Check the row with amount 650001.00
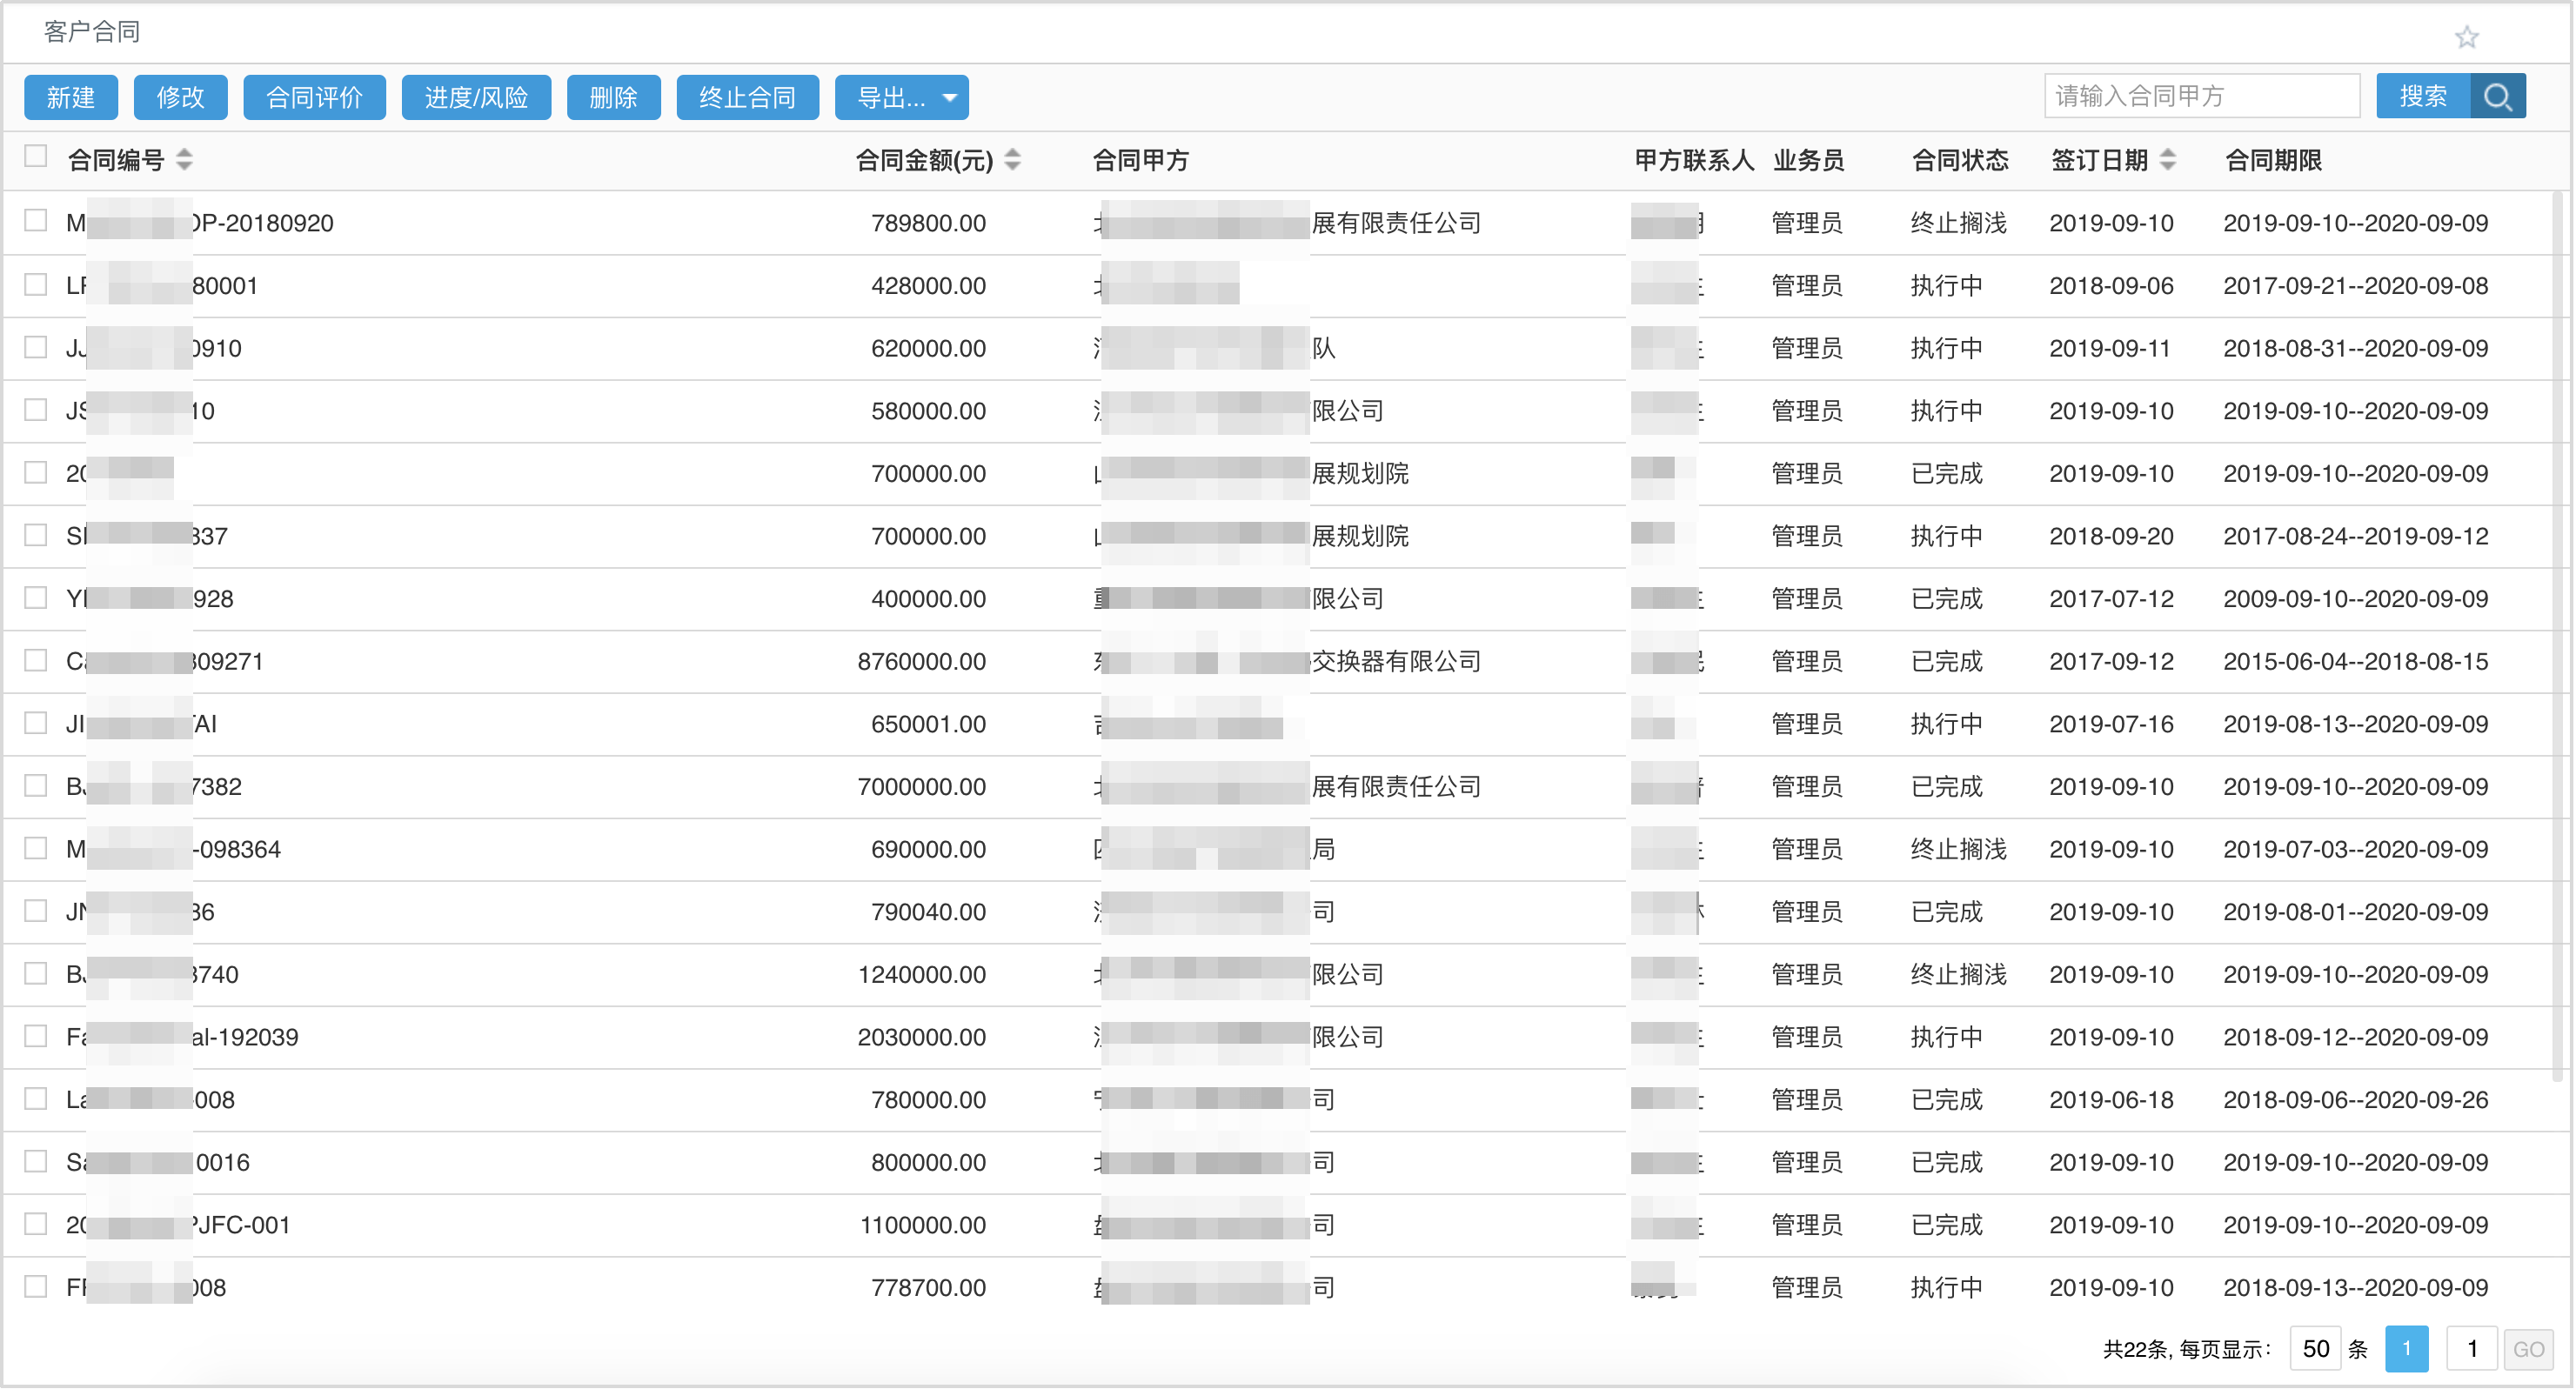The height and width of the screenshot is (1389, 2576). point(36,722)
